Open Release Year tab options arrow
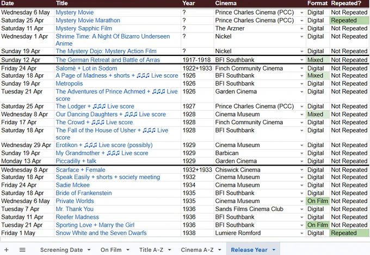Viewport: 370px width, 255px height. click(x=274, y=250)
